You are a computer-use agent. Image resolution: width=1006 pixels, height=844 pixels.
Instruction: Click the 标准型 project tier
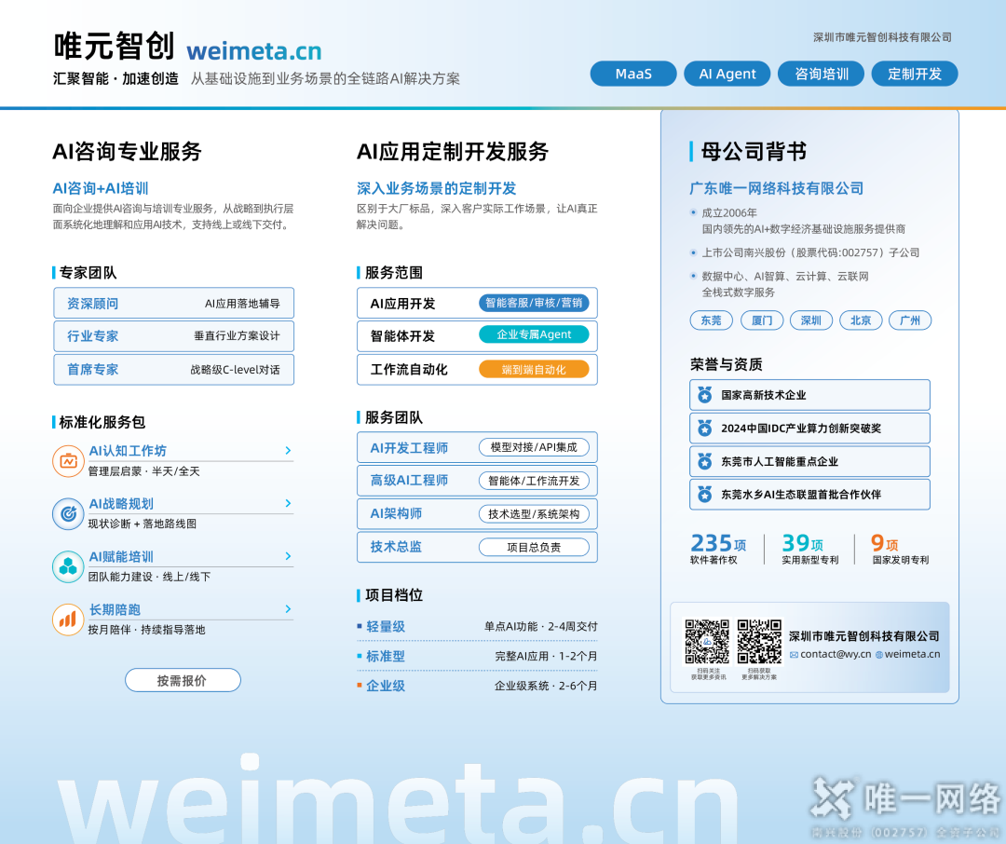tap(386, 656)
